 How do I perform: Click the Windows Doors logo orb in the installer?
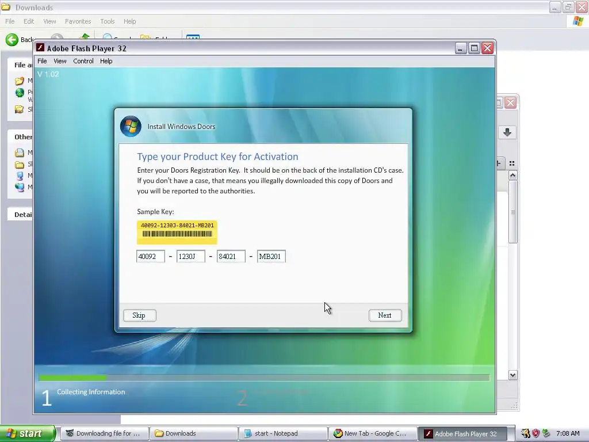(x=131, y=126)
